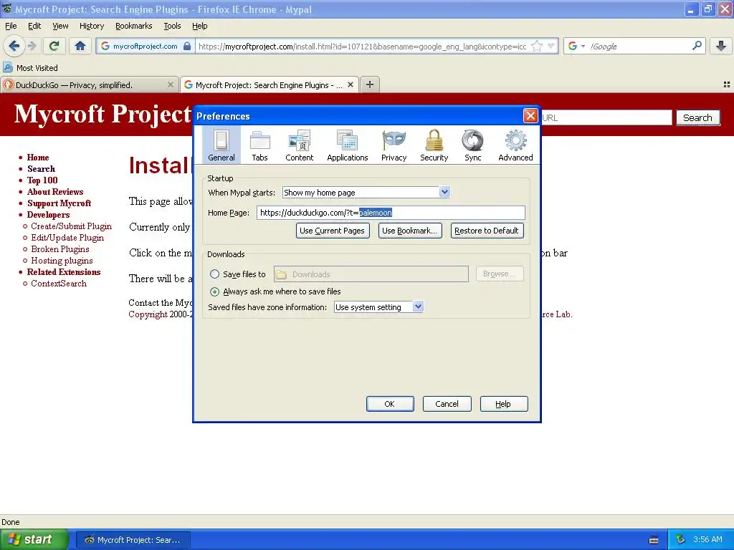Click the system tray clock 3:56 AM
The height and width of the screenshot is (550, 734).
pyautogui.click(x=707, y=539)
